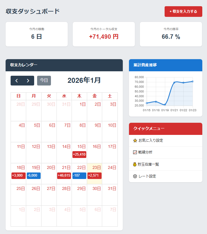Open お気に入り設定 menu item
The width and height of the screenshot is (207, 234).
(150, 141)
